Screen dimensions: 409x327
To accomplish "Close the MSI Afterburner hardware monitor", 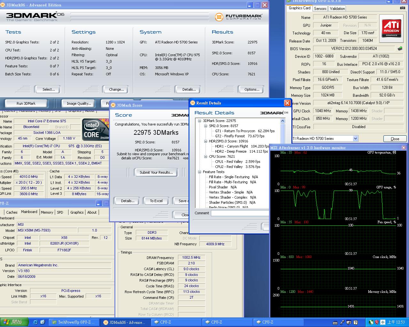I will (x=404, y=148).
